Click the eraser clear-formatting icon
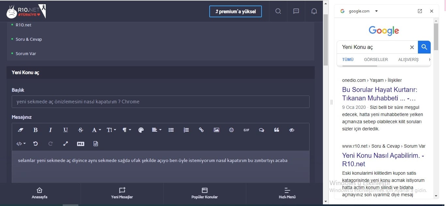Viewport: 446px width, 206px height. tap(21, 130)
